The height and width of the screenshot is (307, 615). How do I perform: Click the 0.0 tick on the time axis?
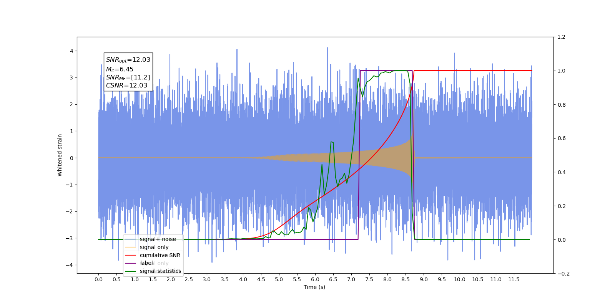point(98,279)
